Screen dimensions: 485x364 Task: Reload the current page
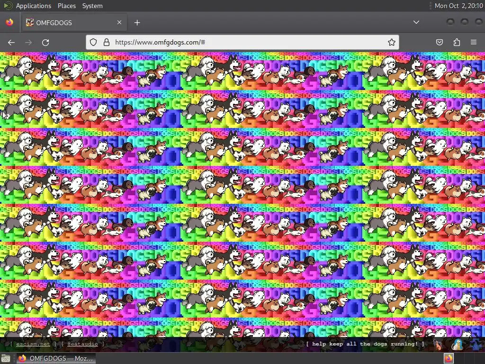coord(45,42)
